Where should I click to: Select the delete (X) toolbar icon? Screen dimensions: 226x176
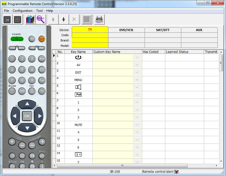(74, 19)
